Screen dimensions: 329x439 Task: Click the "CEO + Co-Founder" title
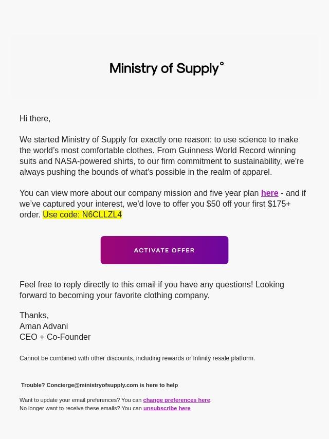(55, 337)
